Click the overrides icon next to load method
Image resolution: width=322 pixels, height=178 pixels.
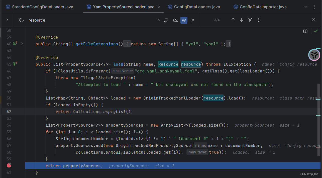(15, 64)
